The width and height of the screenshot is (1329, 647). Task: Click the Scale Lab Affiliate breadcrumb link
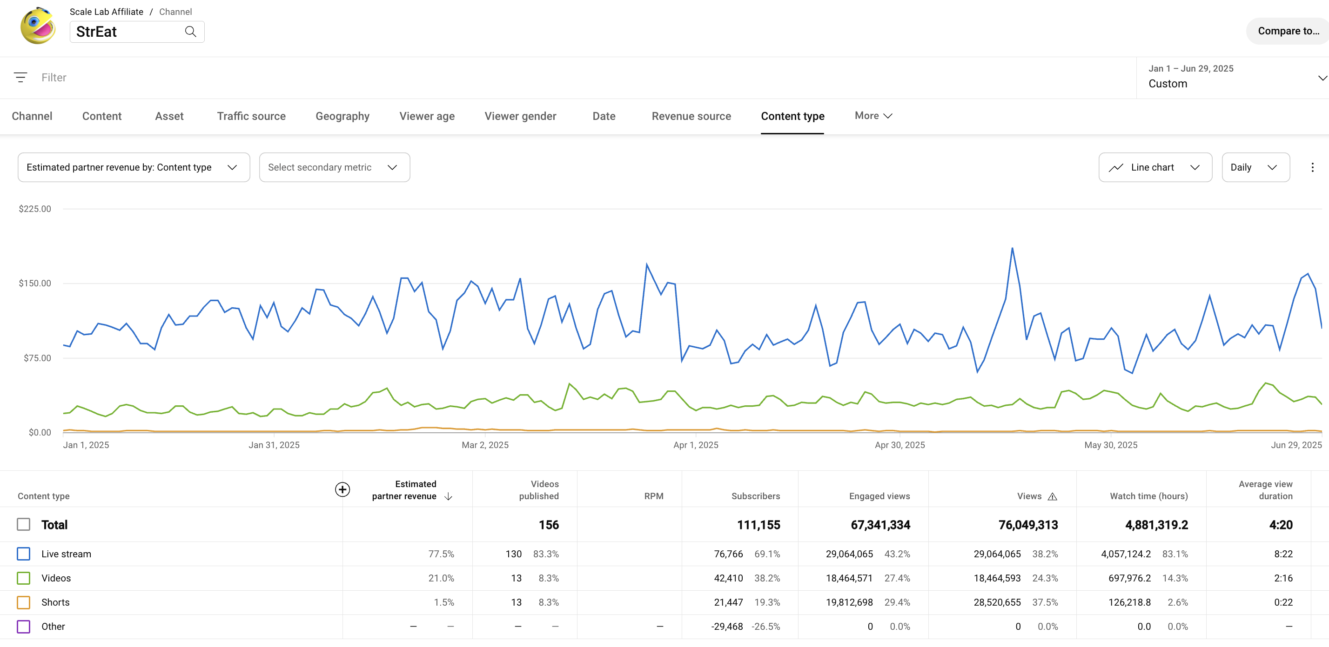[x=106, y=11]
